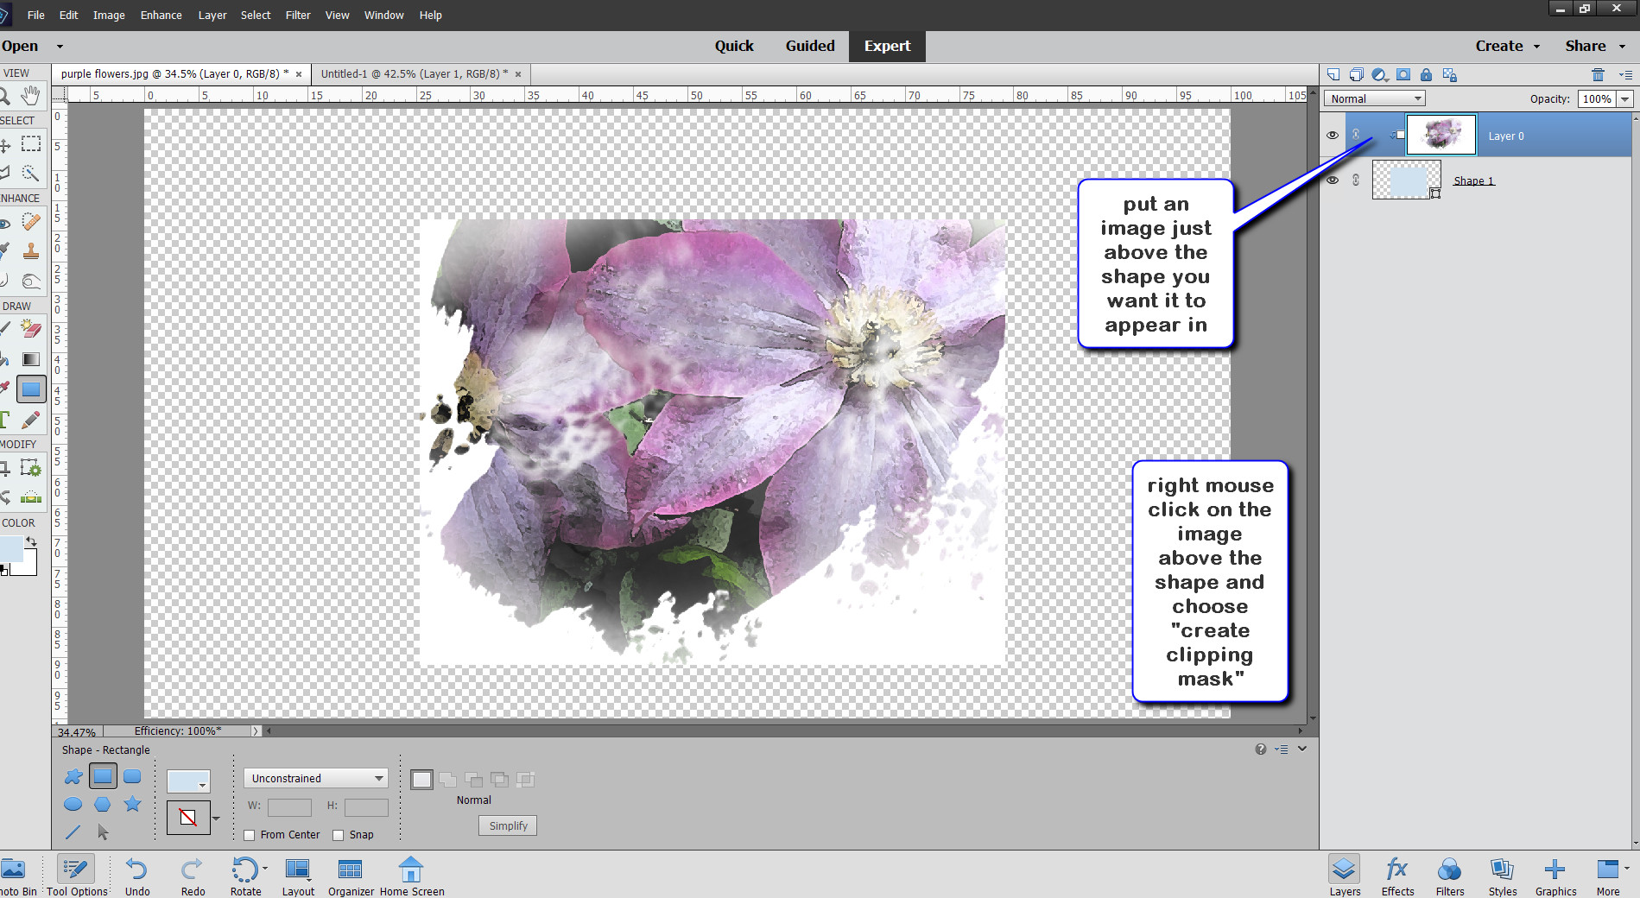
Task: Open the Enhance menu
Action: tap(160, 15)
